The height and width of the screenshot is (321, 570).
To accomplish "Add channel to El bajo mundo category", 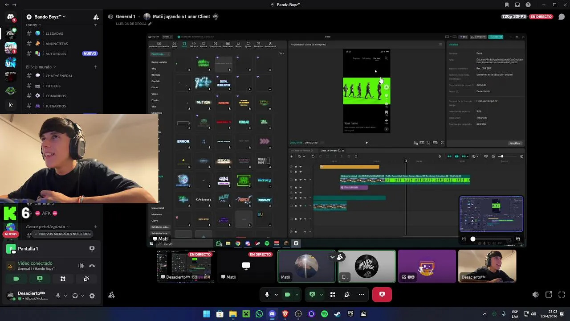I will (95, 67).
